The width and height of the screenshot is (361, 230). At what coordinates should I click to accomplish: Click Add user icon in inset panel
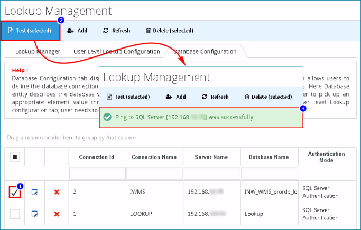click(x=169, y=97)
